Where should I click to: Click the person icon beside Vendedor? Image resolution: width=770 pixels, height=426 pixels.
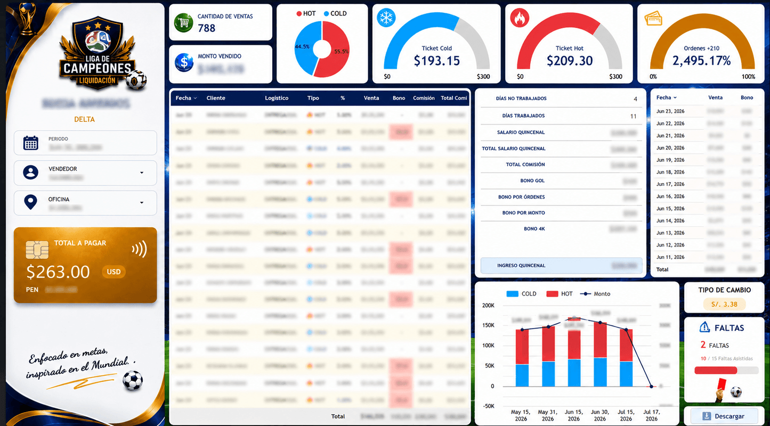click(31, 173)
